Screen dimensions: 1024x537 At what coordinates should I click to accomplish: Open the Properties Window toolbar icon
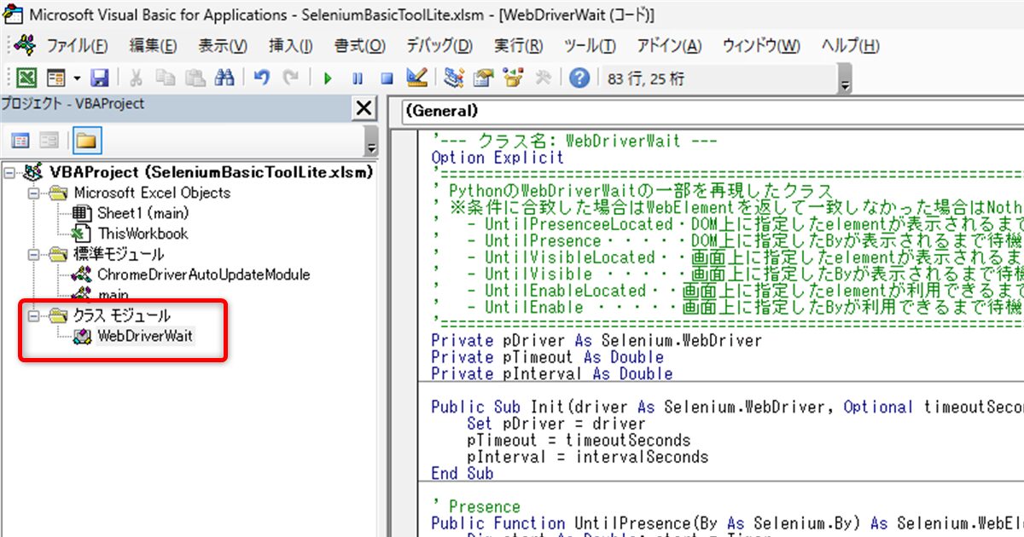[x=484, y=78]
